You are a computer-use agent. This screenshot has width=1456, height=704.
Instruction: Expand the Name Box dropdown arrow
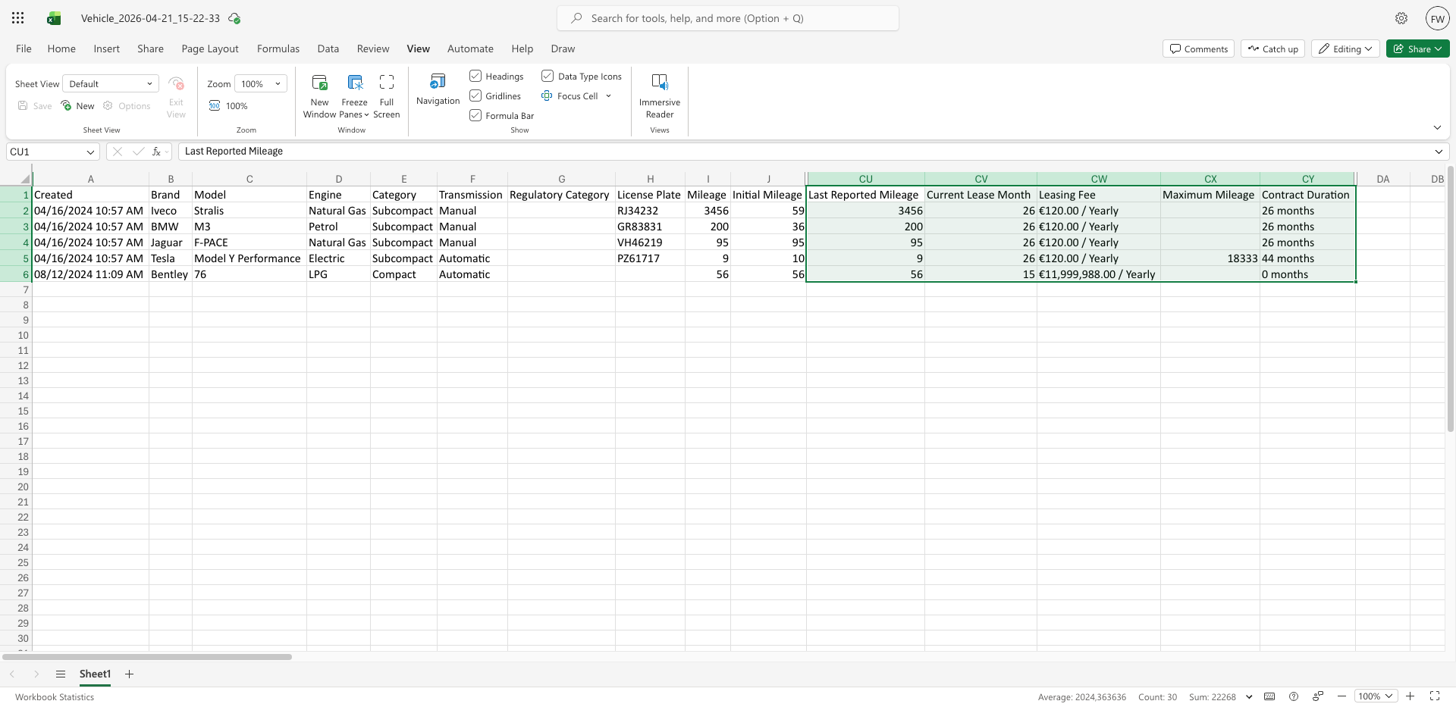(90, 152)
